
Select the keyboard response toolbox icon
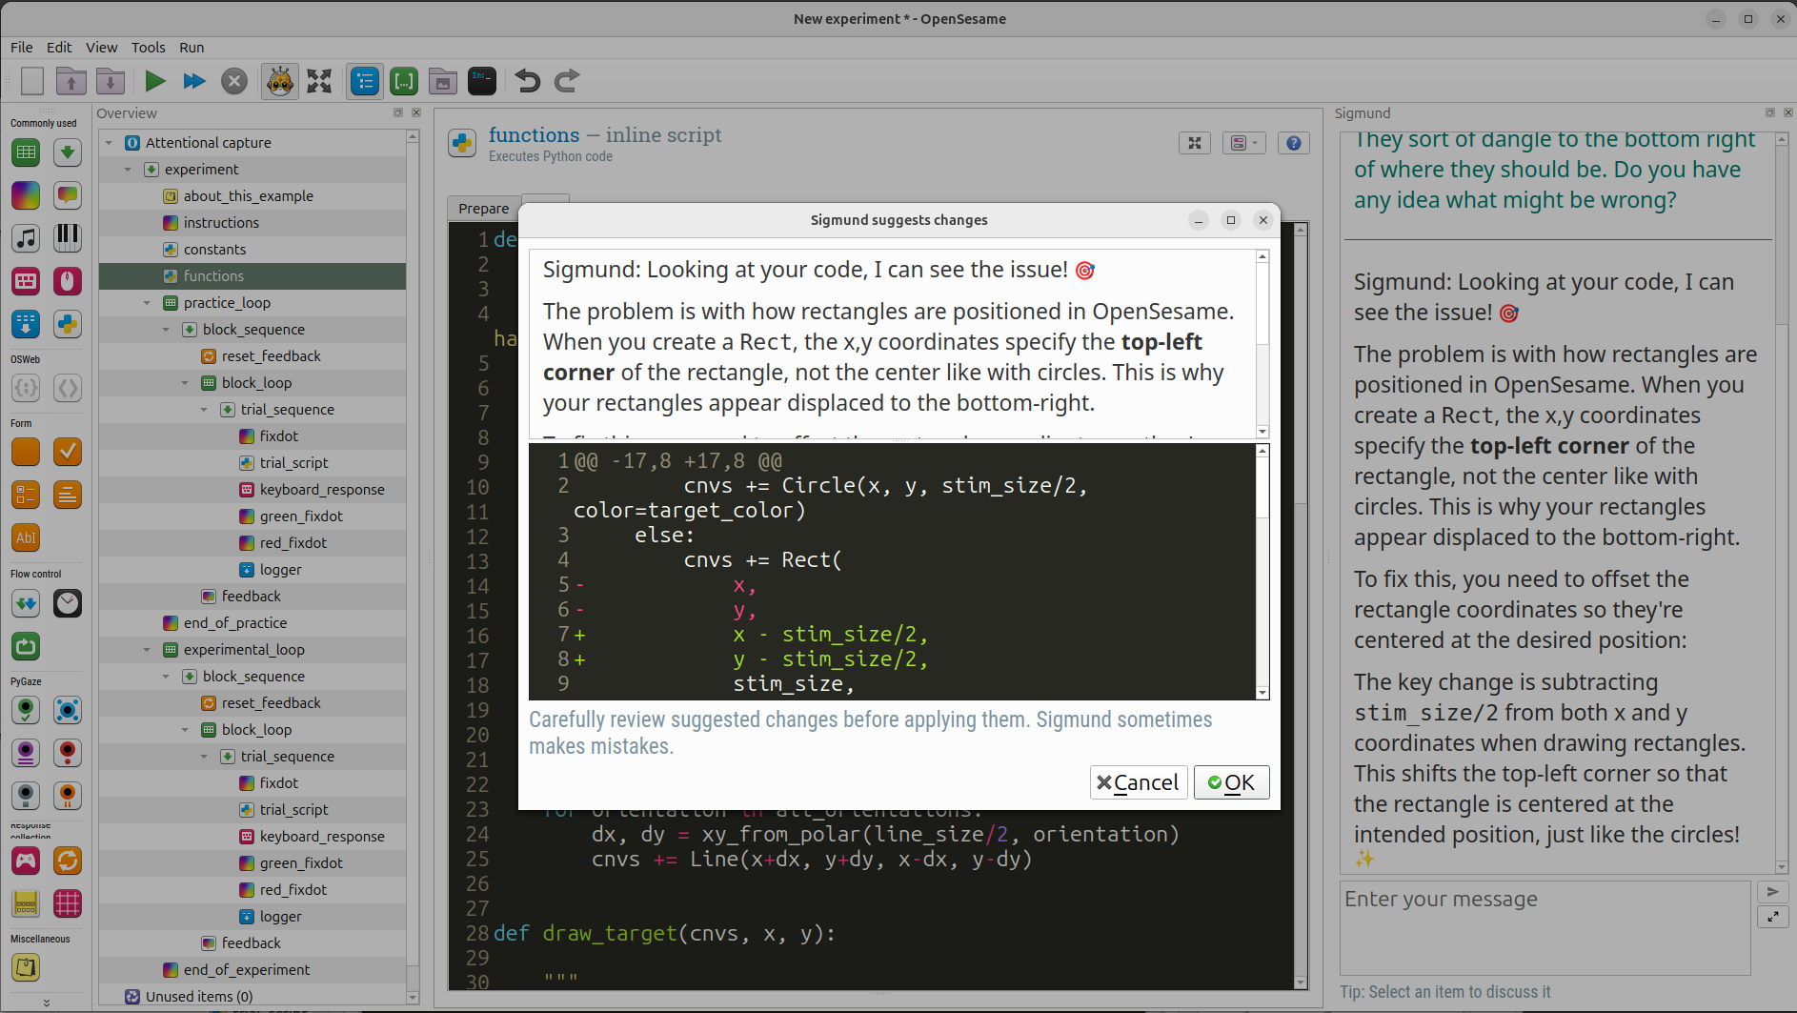point(26,281)
